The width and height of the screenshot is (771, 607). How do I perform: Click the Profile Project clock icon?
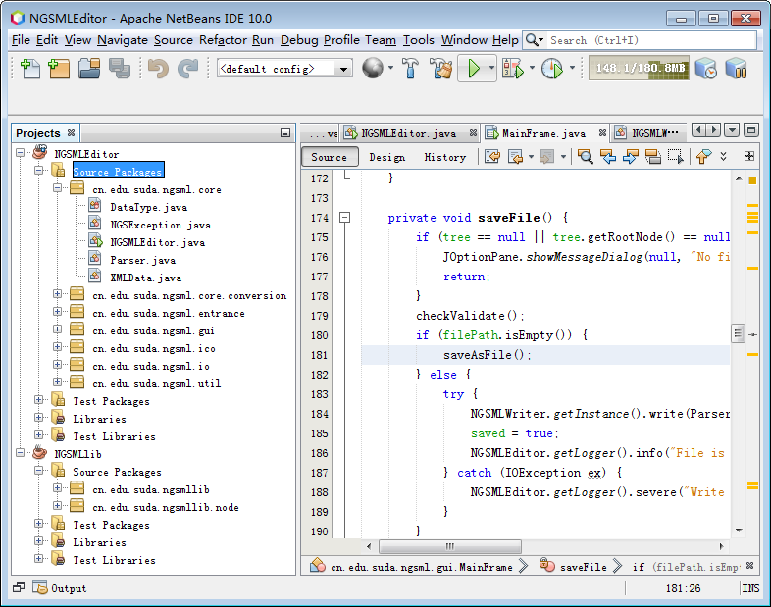click(551, 69)
